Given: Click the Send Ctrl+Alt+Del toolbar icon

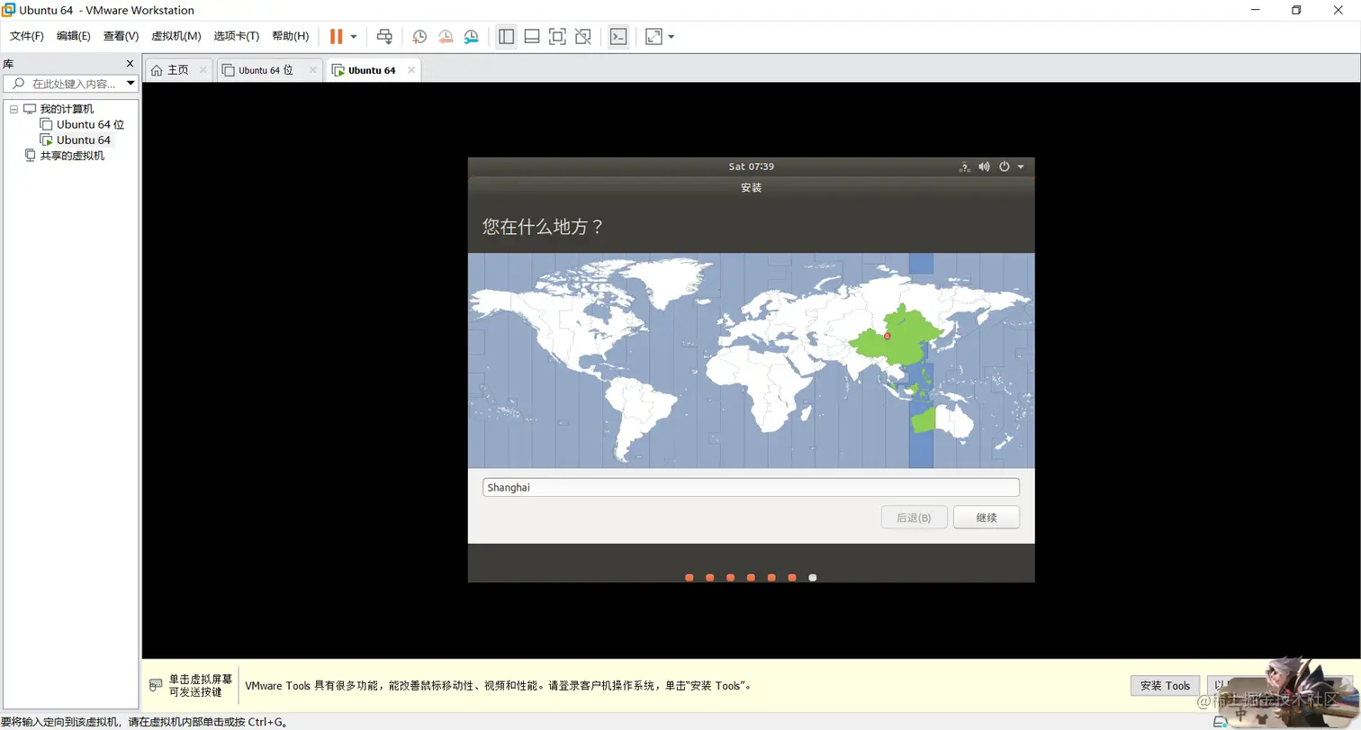Looking at the screenshot, I should pos(384,36).
